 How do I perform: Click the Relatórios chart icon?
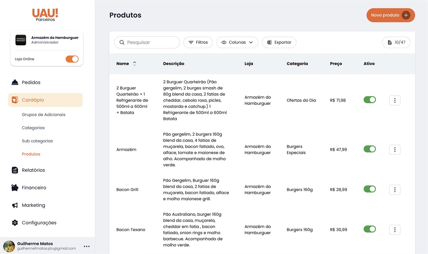point(15,170)
